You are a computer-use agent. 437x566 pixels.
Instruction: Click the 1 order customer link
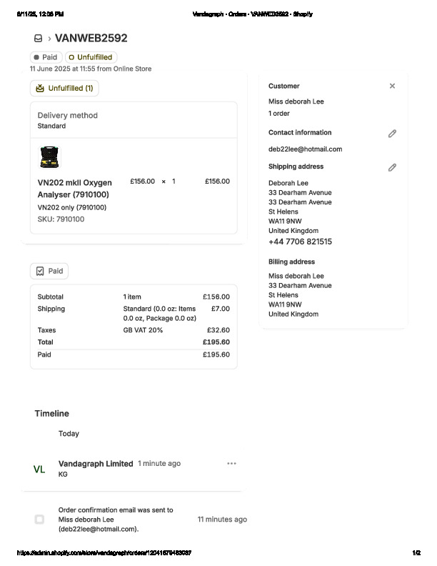pos(279,114)
